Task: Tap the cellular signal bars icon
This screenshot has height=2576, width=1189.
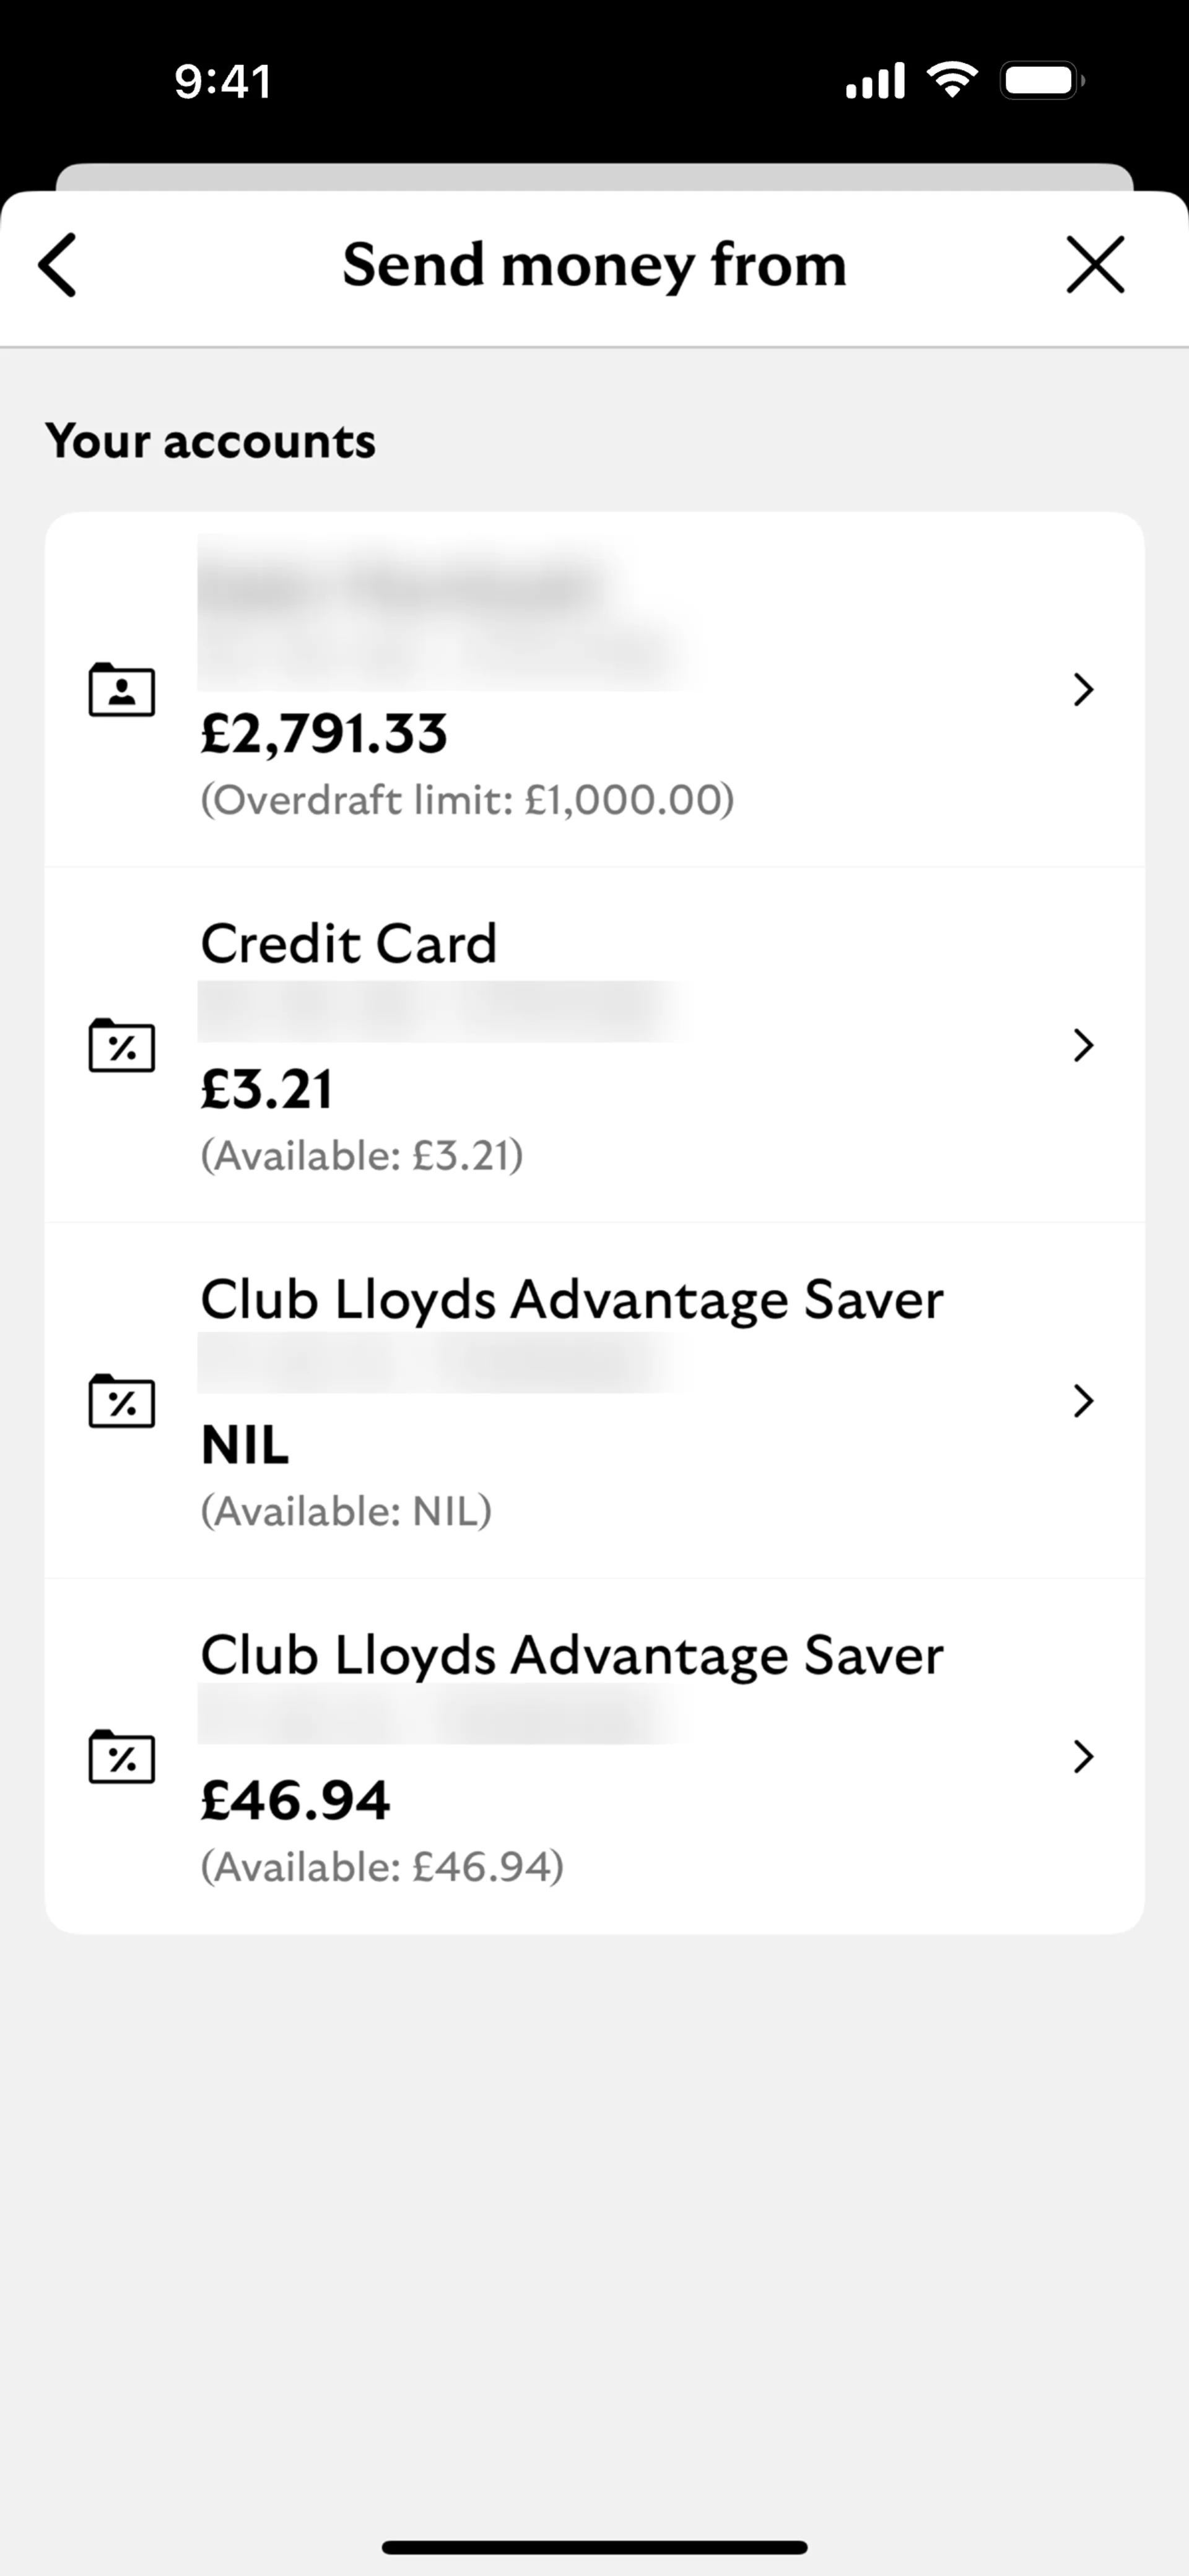Action: coord(875,80)
